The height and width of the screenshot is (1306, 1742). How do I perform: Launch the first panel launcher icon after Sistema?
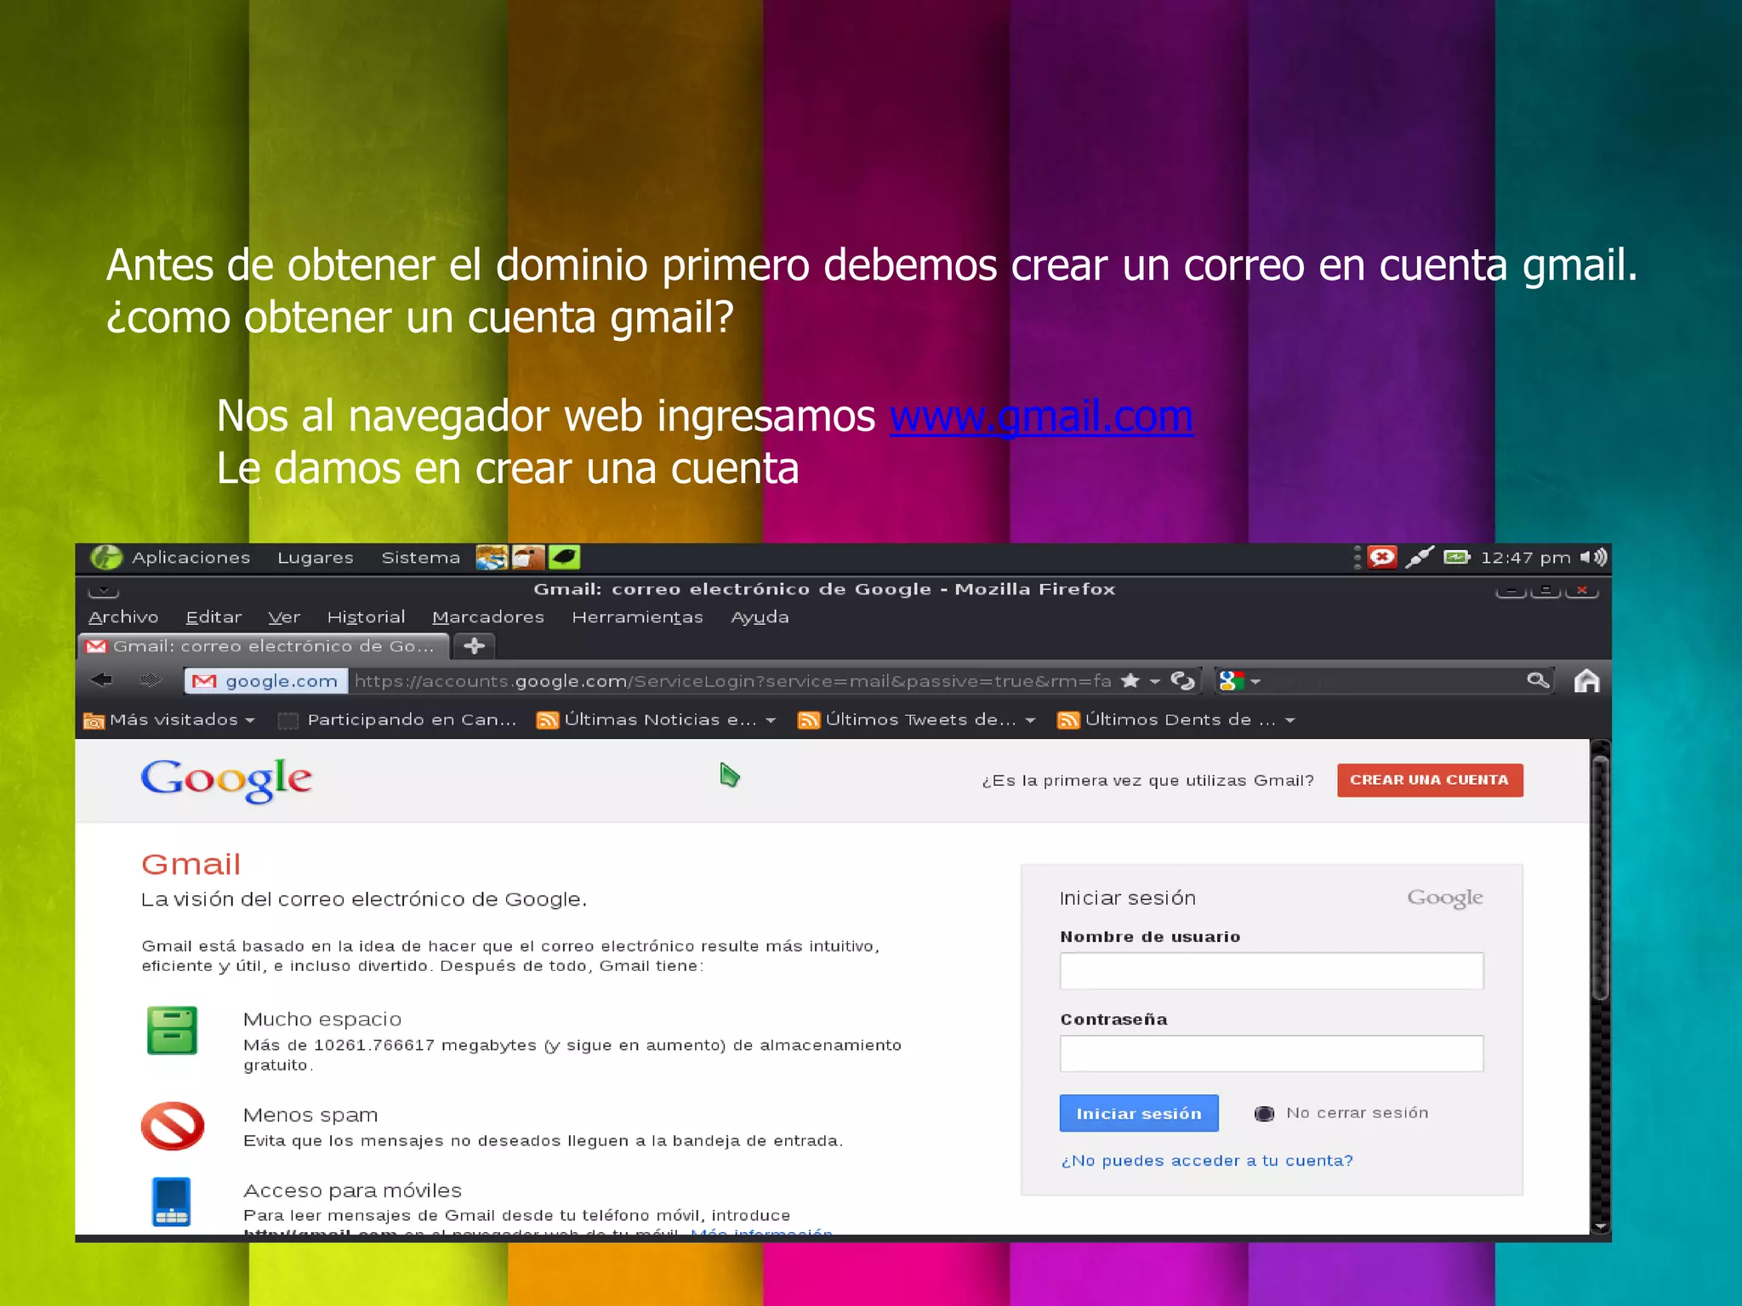tap(491, 558)
